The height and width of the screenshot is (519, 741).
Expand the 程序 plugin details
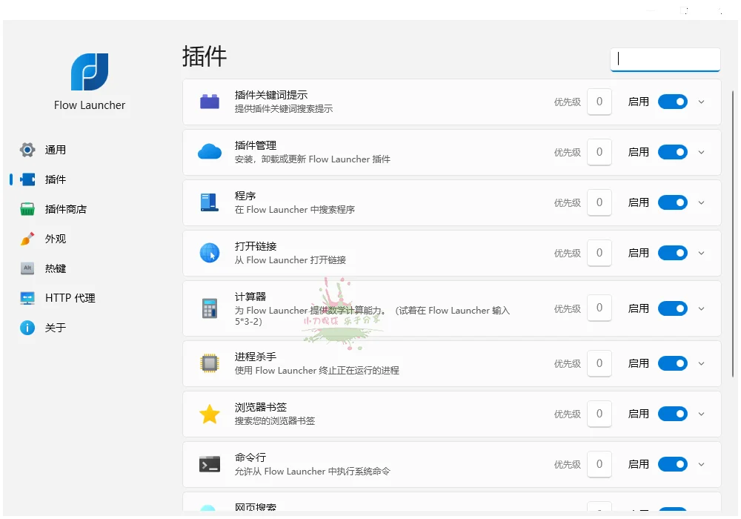(x=701, y=202)
